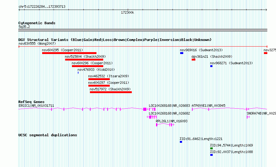276x167 pixels.
Task: Click the %ID:94.5744|Length:1069 label
Action: click(231, 145)
